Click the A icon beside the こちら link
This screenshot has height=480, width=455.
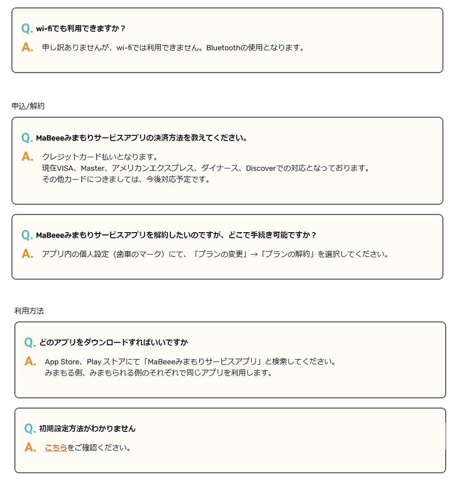30,447
